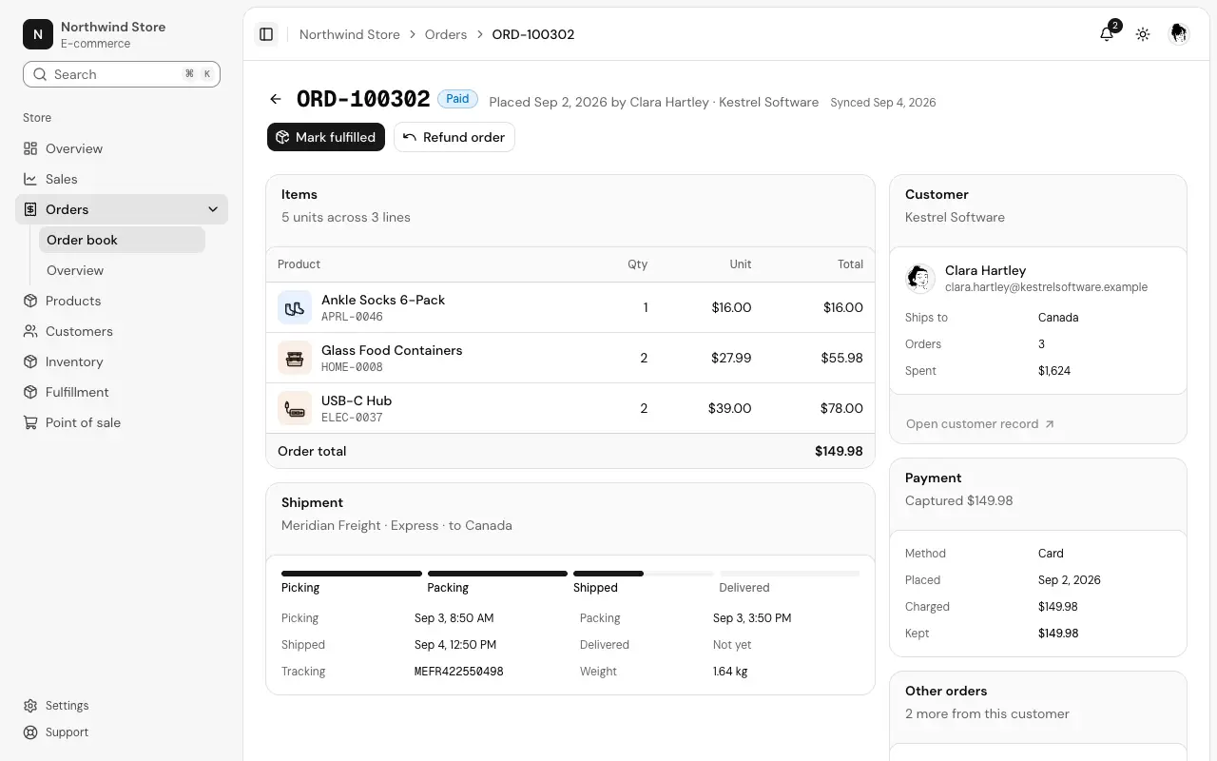Click the Settings gear icon
This screenshot has height=761, width=1217.
30,706
